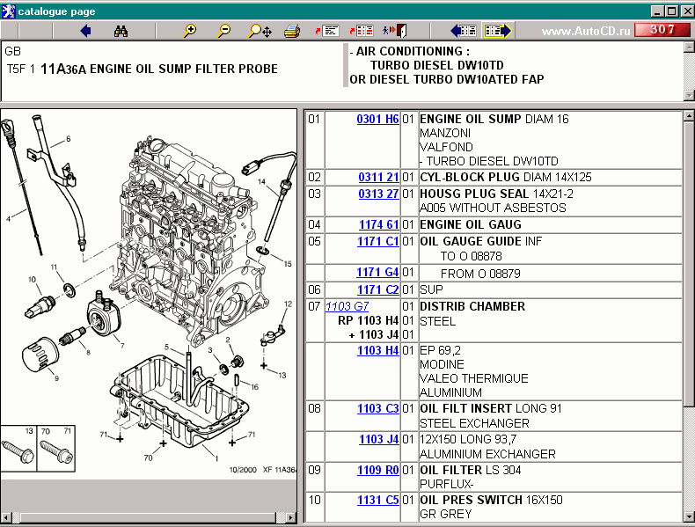Click the zoom out magnifier icon
This screenshot has width=695, height=527.
(x=224, y=31)
